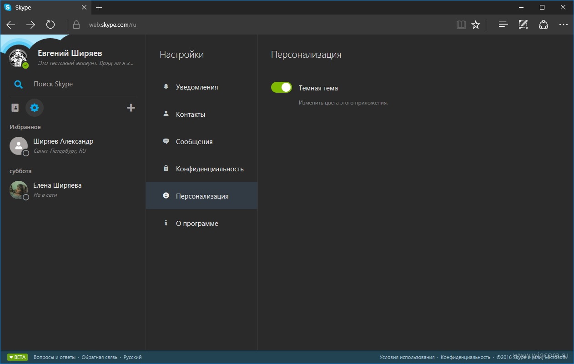The height and width of the screenshot is (364, 574).
Task: Open Контакты settings section
Action: 201,115
